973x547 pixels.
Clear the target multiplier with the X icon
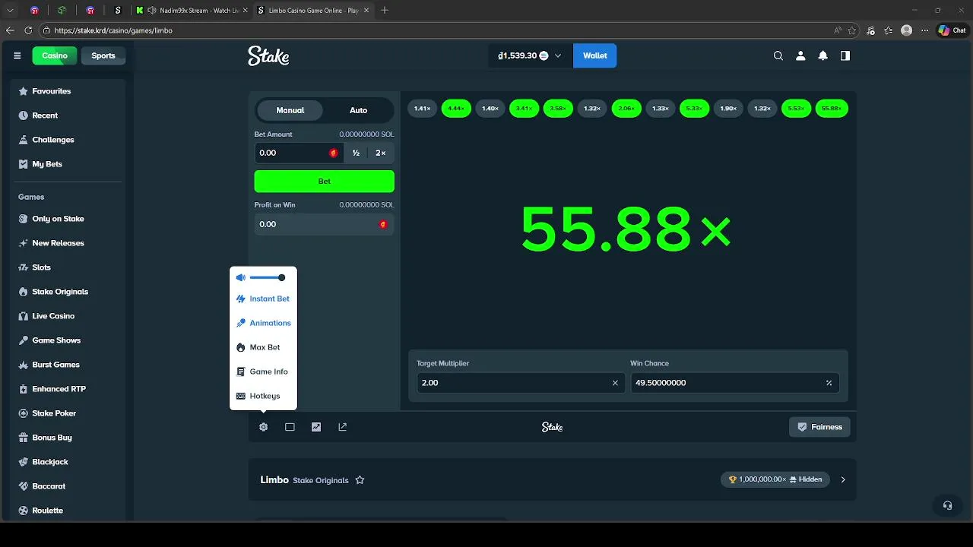pos(615,383)
